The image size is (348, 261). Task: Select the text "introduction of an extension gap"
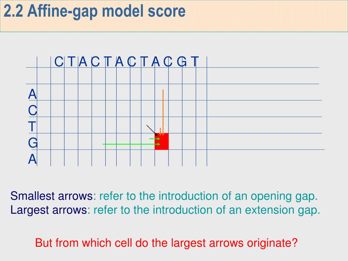(236, 210)
